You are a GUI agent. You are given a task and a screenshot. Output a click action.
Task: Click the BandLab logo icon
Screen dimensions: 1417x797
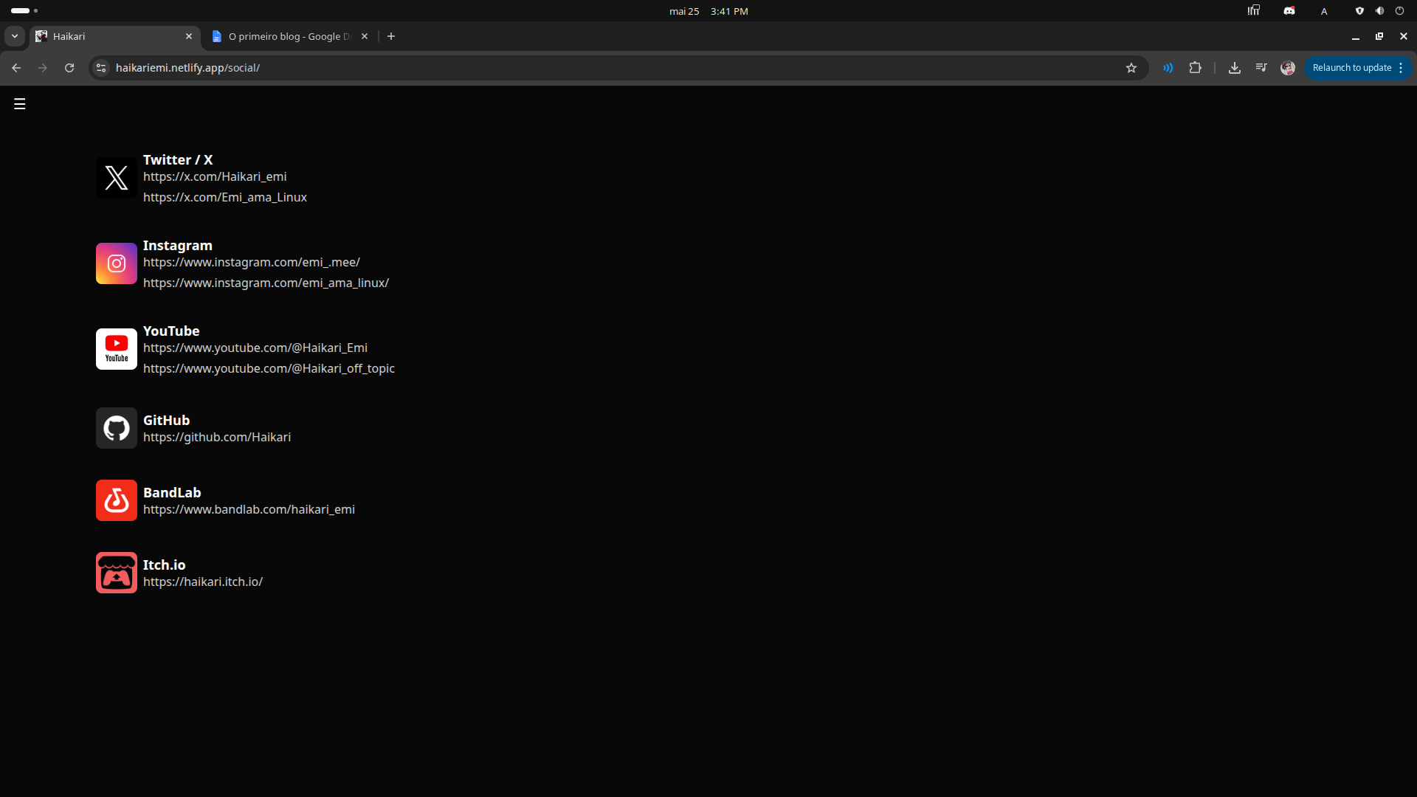[x=117, y=500]
